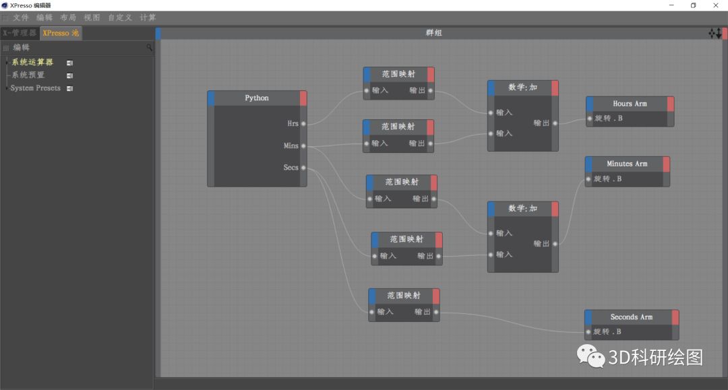Image resolution: width=728 pixels, height=390 pixels.
Task: Select the Seconds Arm node title
Action: click(x=632, y=317)
